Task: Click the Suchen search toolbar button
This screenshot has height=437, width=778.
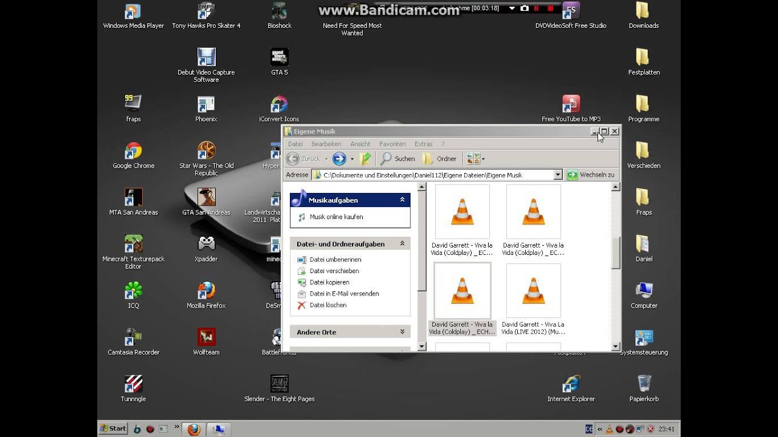Action: tap(398, 159)
